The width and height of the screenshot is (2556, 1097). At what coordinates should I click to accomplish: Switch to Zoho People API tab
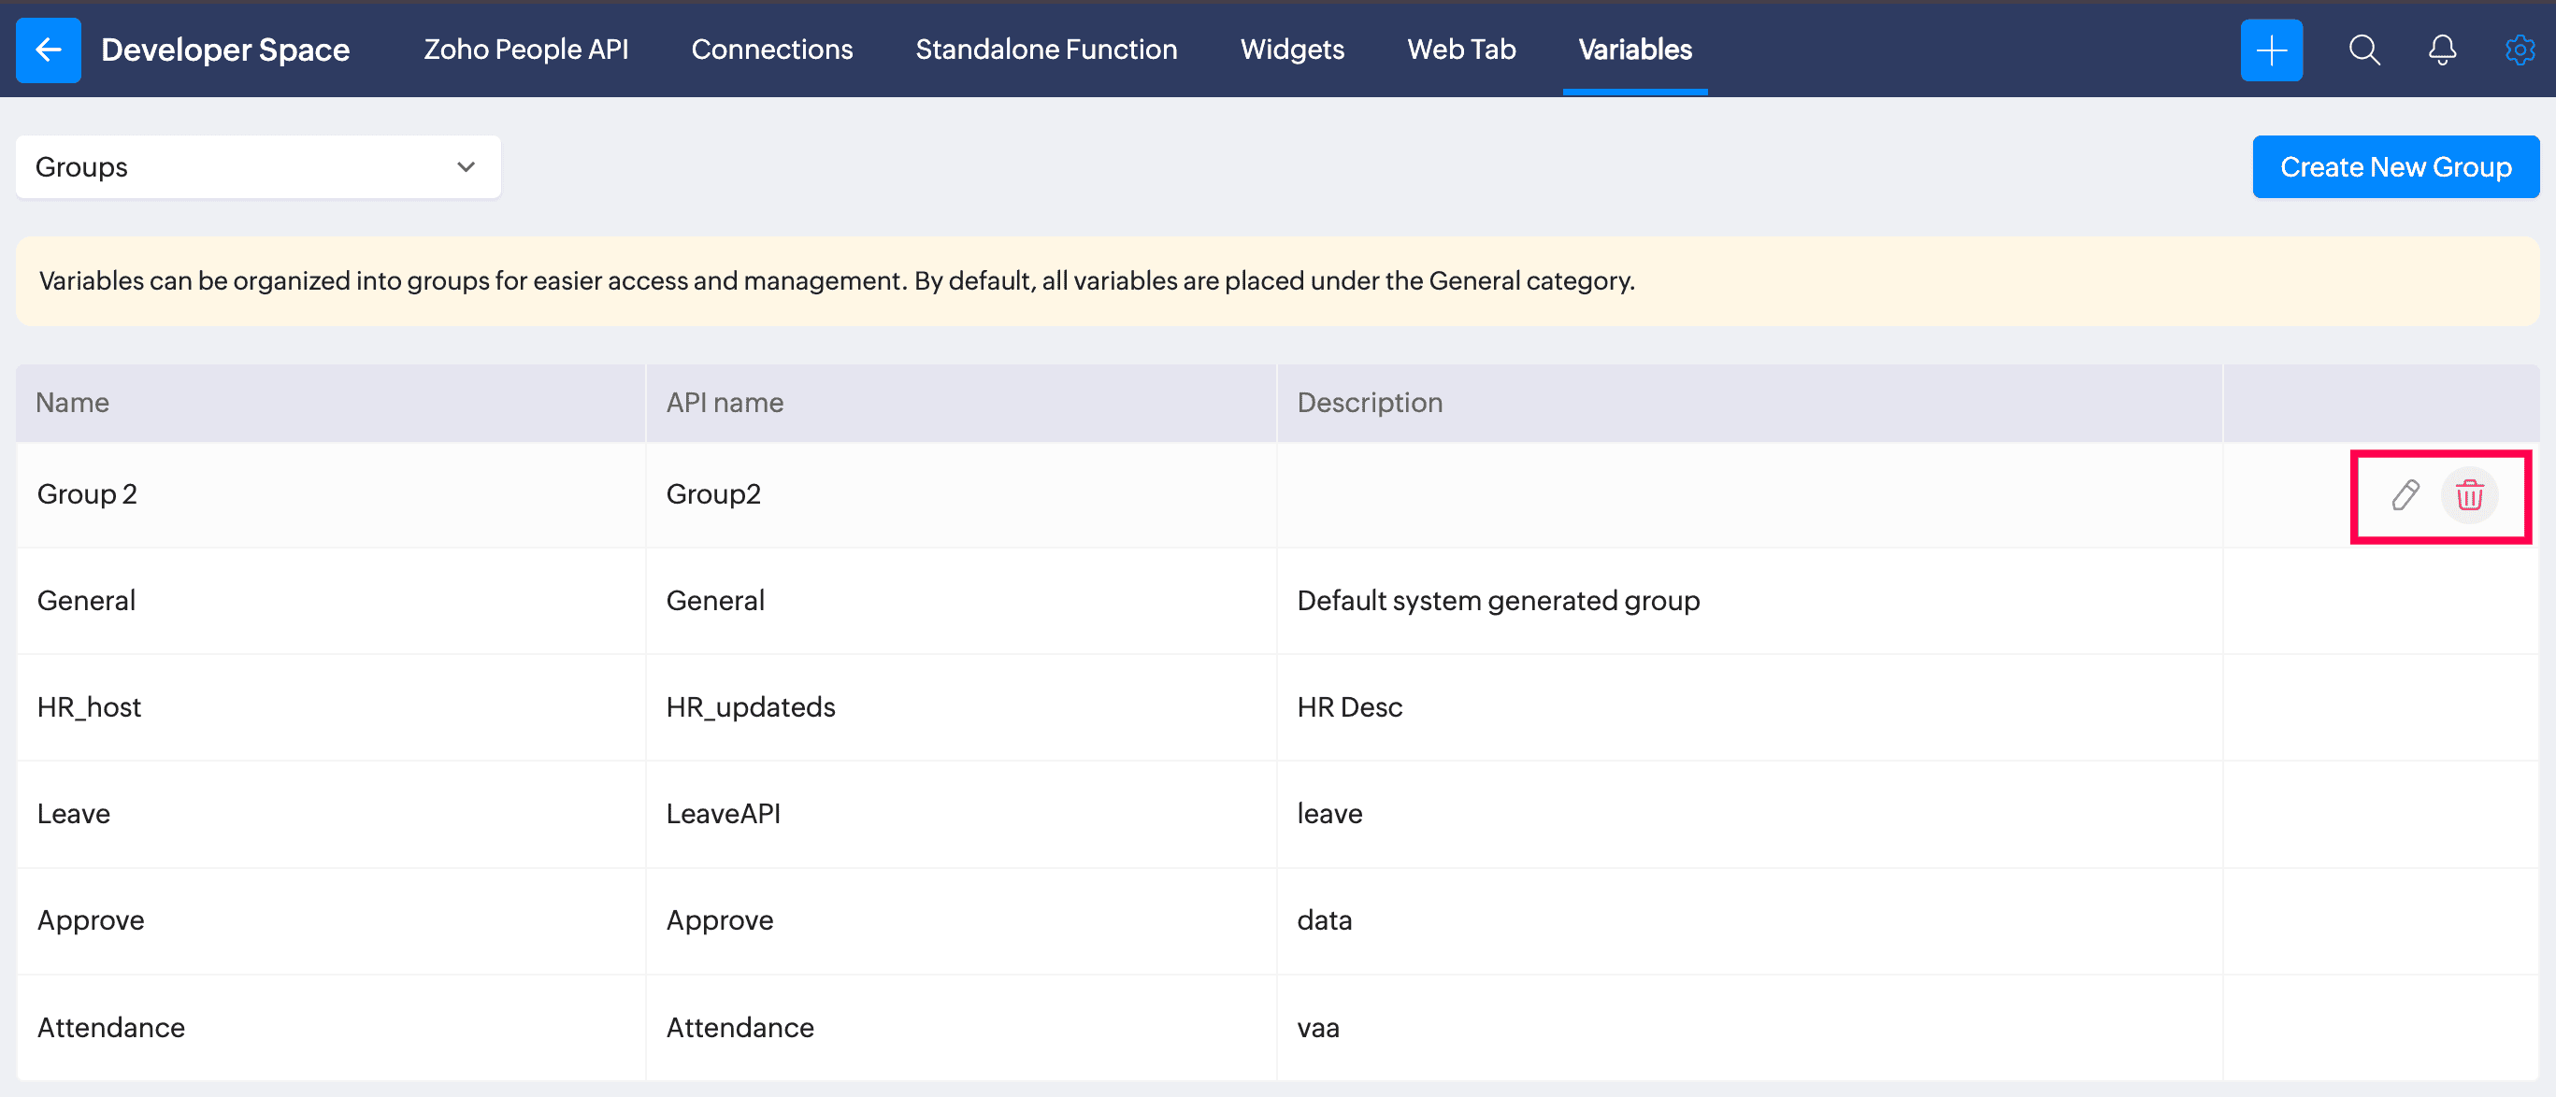(x=526, y=50)
